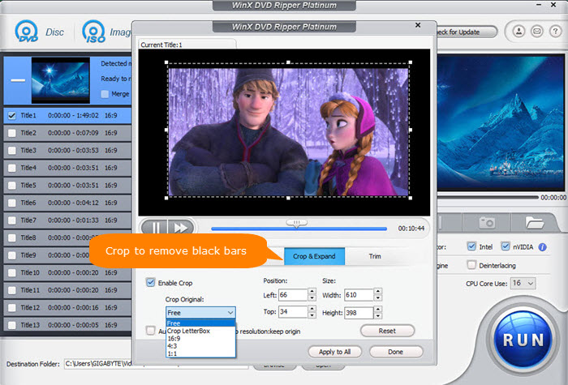Open the Crop Original dropdown
The height and width of the screenshot is (385, 568).
tap(200, 313)
